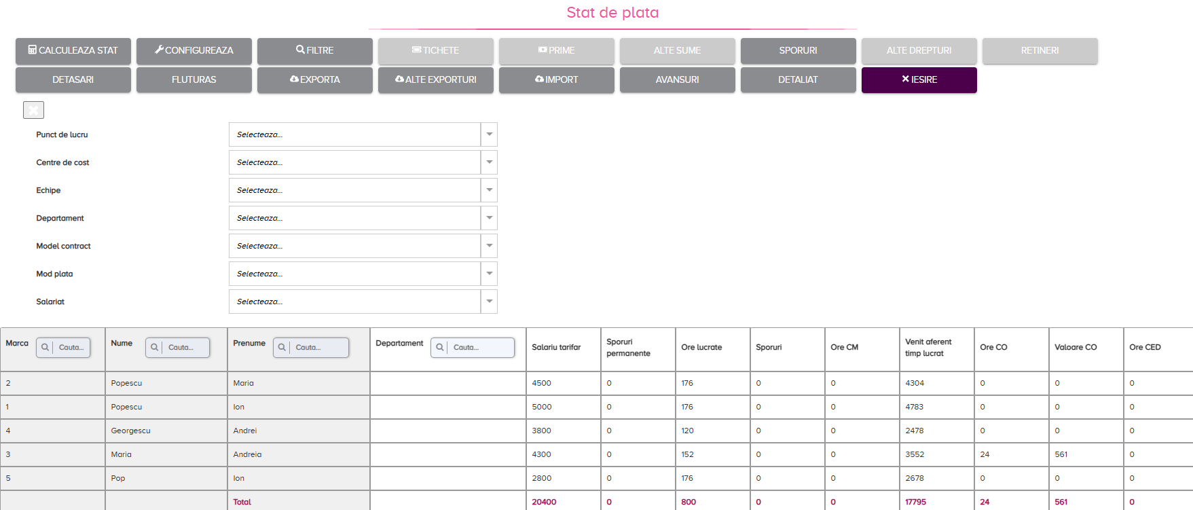This screenshot has width=1193, height=510.
Task: Open the Centre de cost dropdown arrow
Action: [489, 162]
